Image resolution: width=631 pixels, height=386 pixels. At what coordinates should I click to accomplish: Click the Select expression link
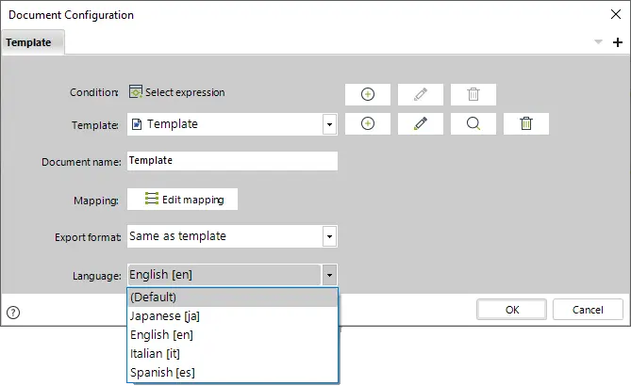click(x=185, y=92)
